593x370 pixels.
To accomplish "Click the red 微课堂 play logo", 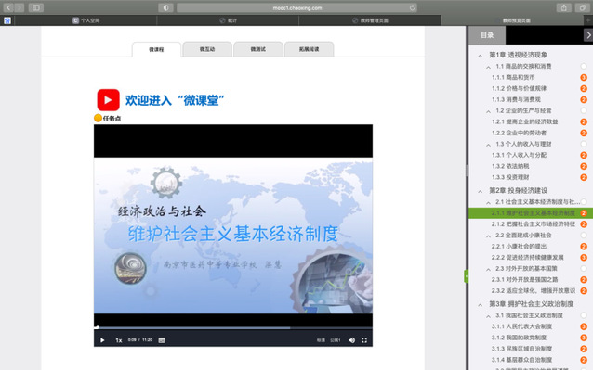I will coord(108,100).
